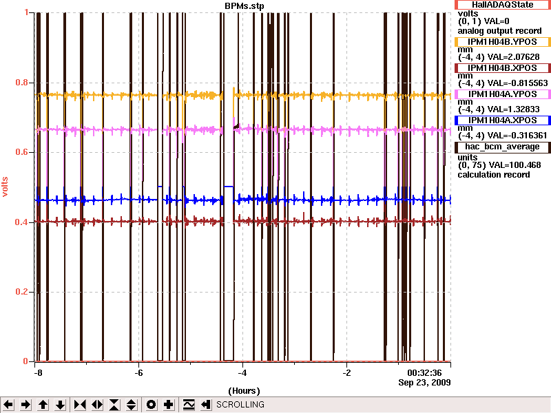Click the SCROLLING status text in the toolbar
Image resolution: width=551 pixels, height=413 pixels.
click(x=240, y=405)
